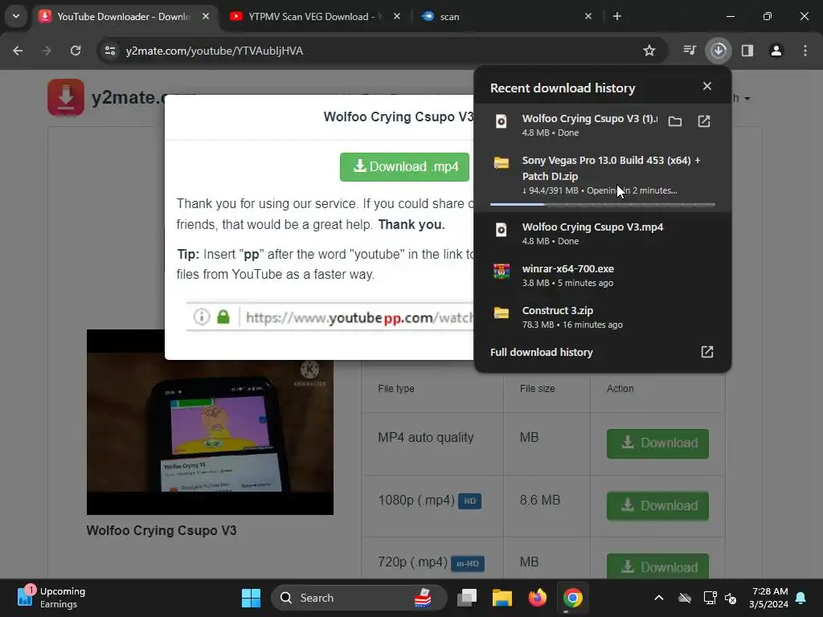Click the Sony Vegas download progress bar
The height and width of the screenshot is (617, 823).
pyautogui.click(x=603, y=204)
